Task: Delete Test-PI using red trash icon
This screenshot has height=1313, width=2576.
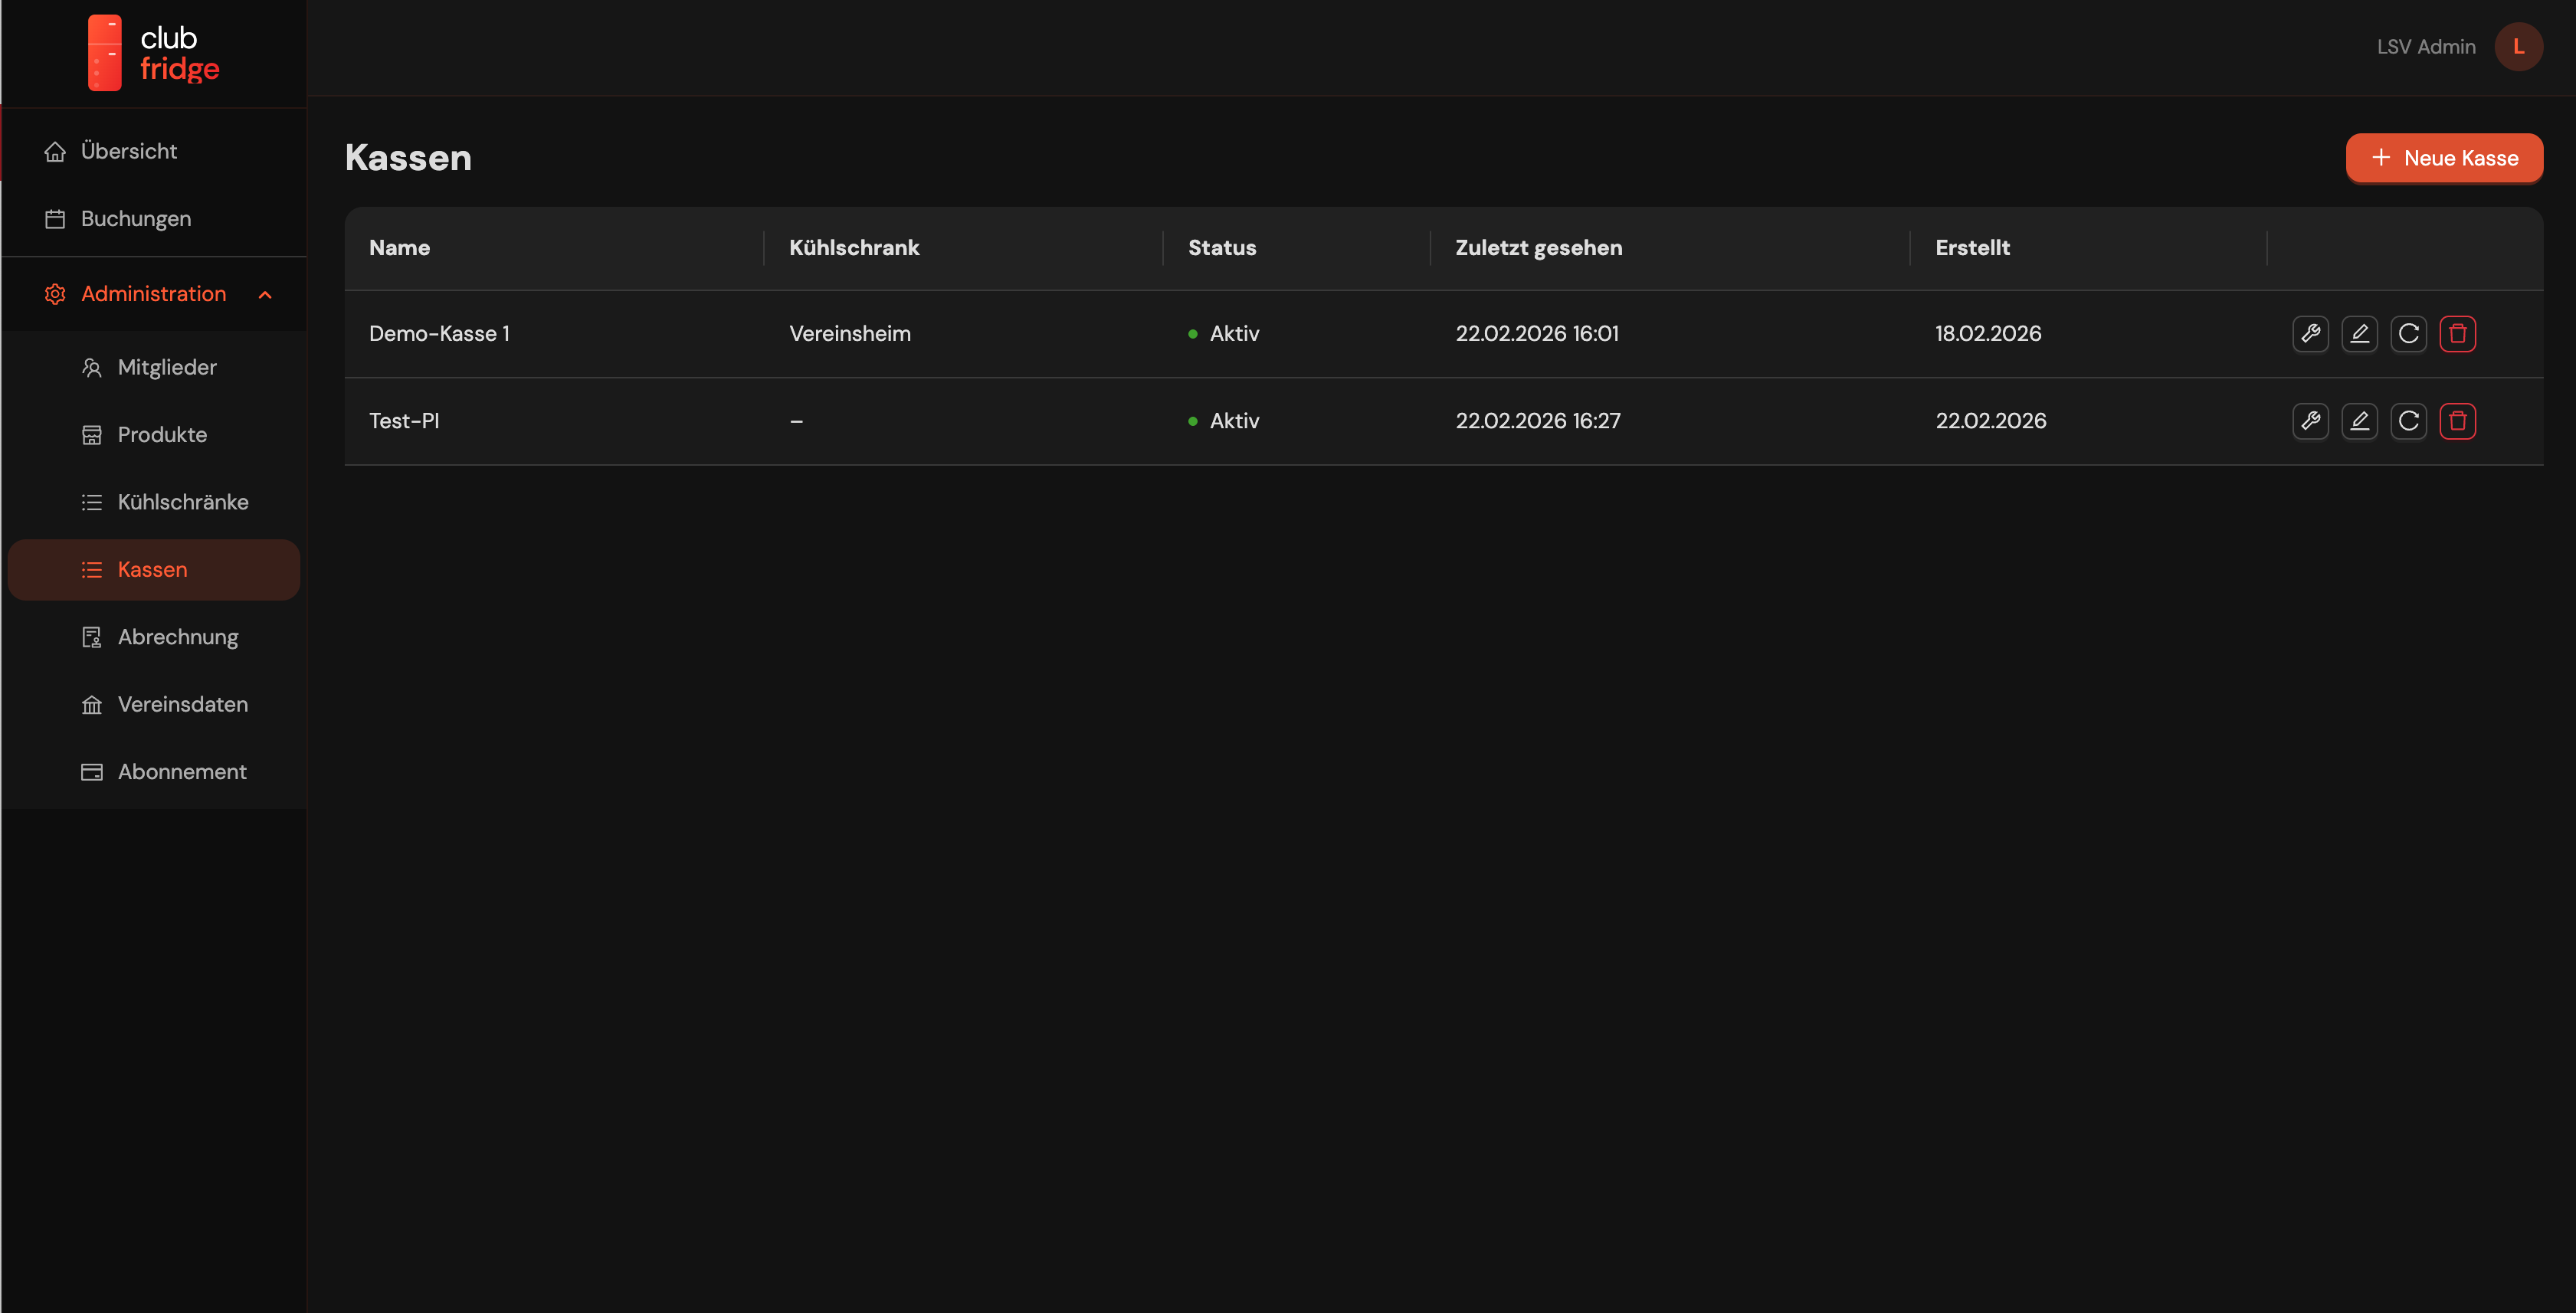Action: [x=2457, y=421]
